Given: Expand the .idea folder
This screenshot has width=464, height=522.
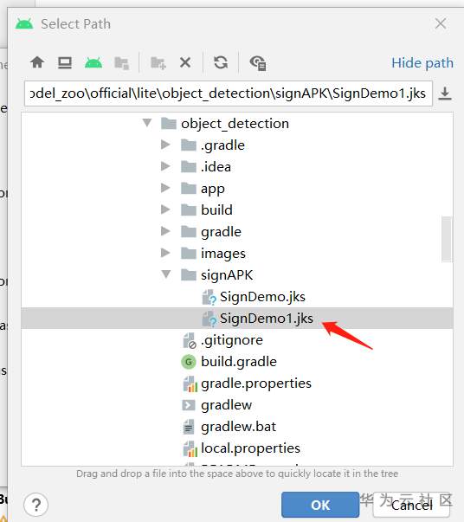Looking at the screenshot, I should click(165, 166).
